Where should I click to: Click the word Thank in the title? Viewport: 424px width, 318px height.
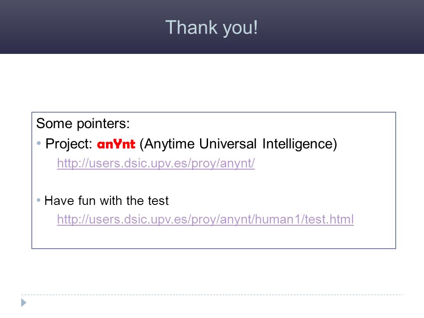[191, 27]
